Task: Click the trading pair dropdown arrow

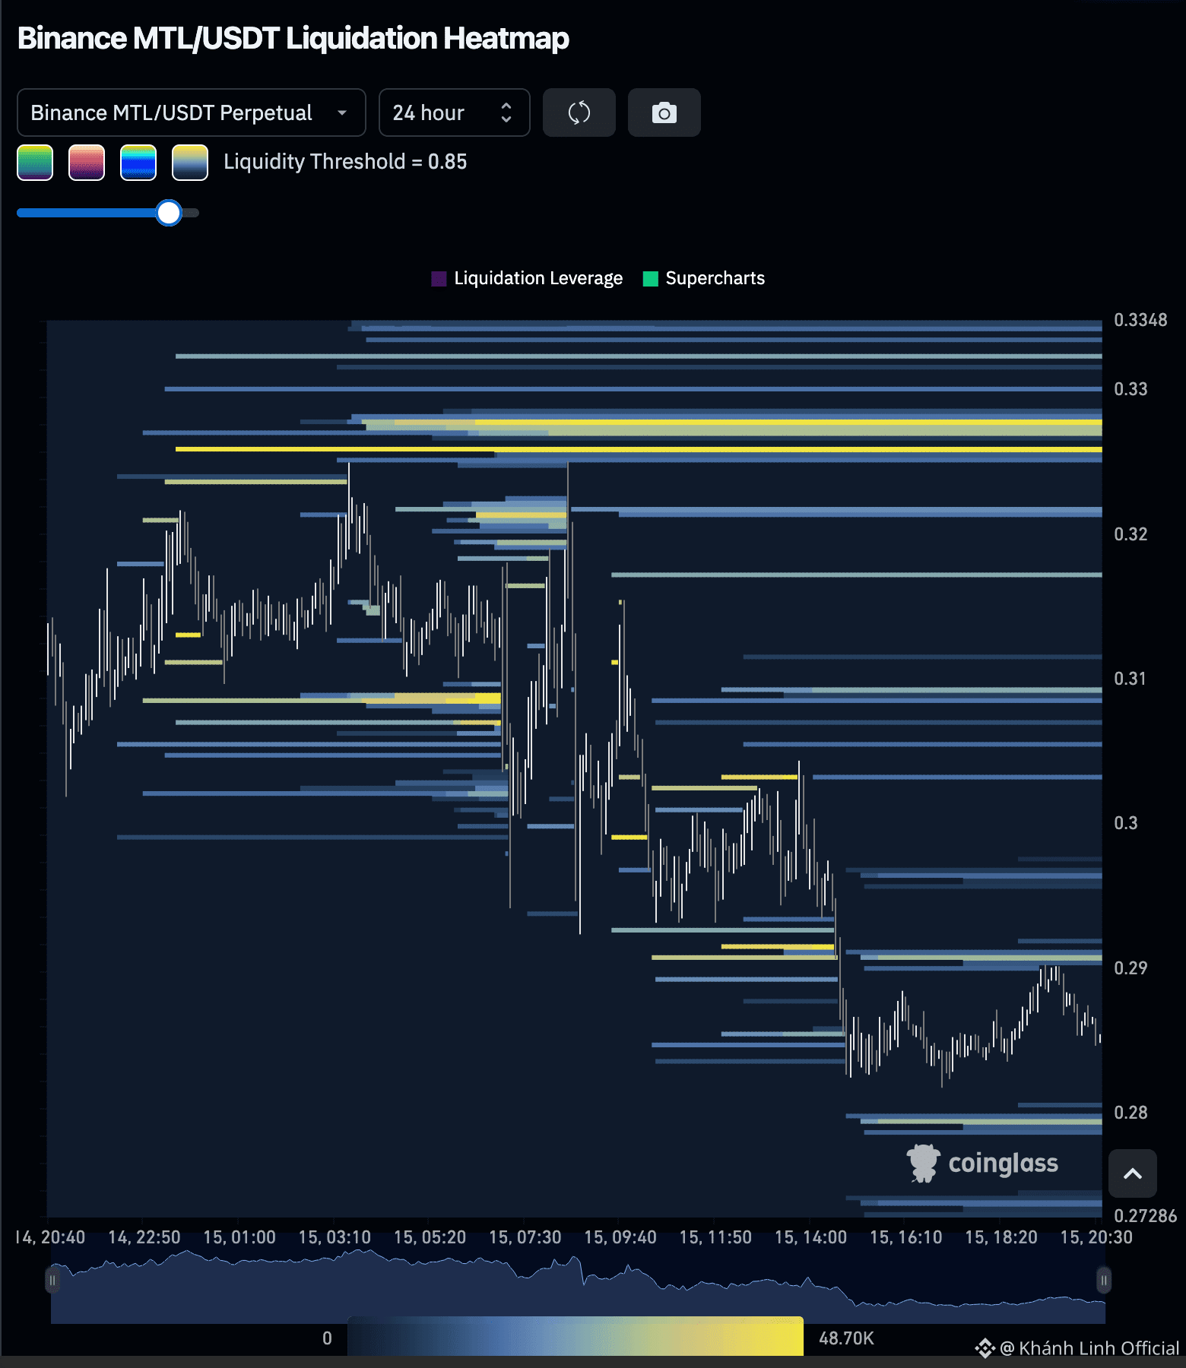Action: (342, 112)
